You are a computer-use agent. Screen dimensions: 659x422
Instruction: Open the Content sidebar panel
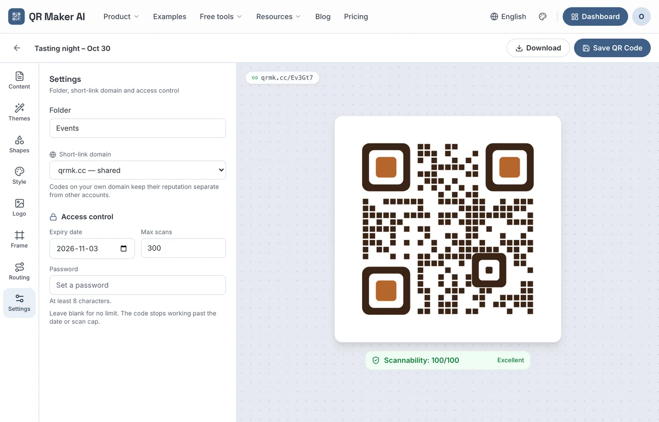(x=19, y=80)
